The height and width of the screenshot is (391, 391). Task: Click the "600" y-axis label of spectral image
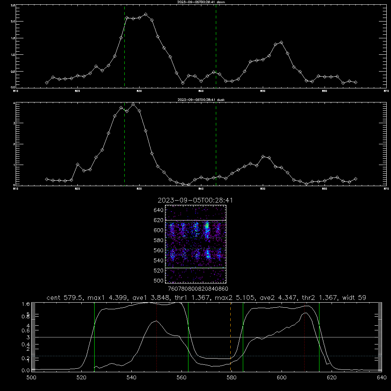[x=158, y=230]
